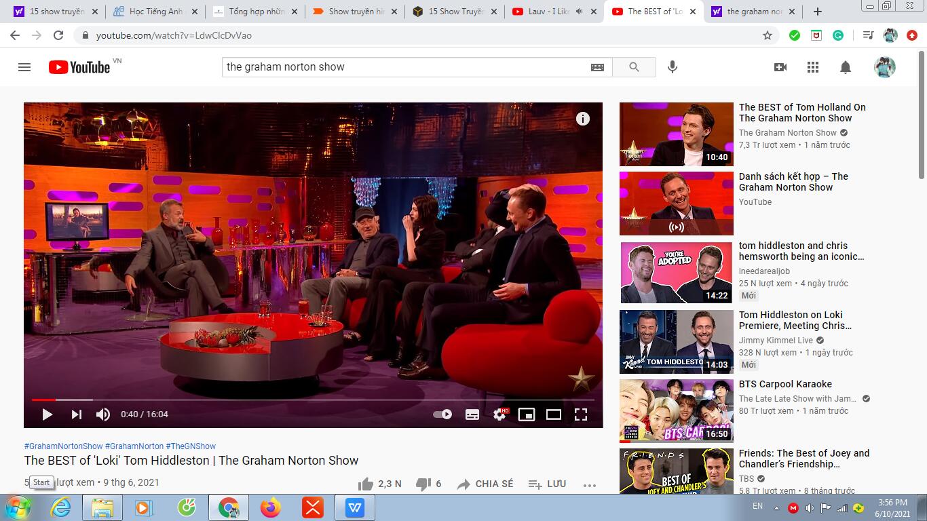Viewport: 927px width, 521px height.
Task: Click the magnifier search button
Action: [x=634, y=67]
